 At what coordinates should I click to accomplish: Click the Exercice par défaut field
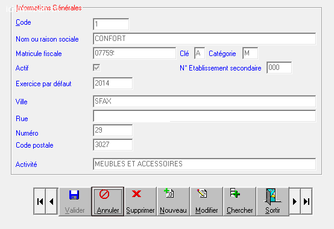pyautogui.click(x=113, y=83)
